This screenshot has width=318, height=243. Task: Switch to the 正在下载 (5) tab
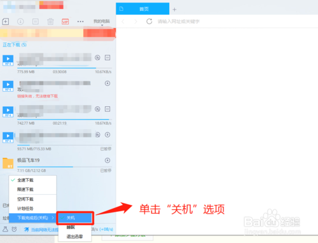[x=15, y=45]
